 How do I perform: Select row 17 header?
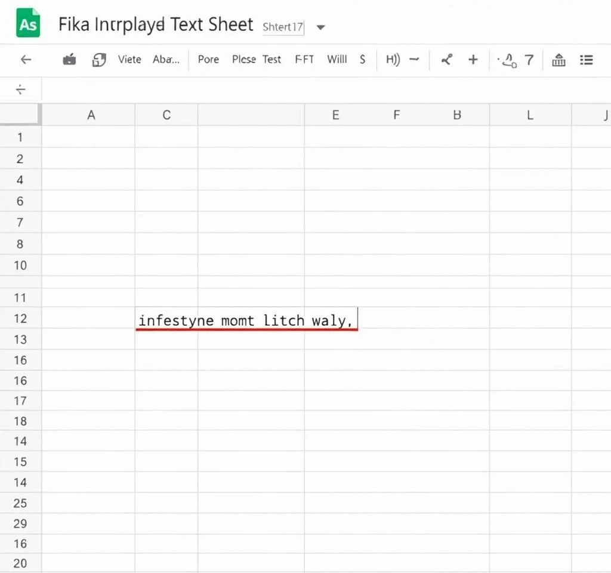tap(20, 401)
